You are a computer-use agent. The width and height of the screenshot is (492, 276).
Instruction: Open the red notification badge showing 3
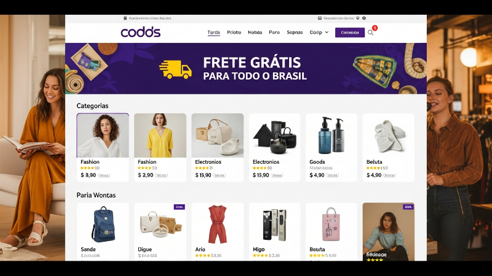pos(375,28)
